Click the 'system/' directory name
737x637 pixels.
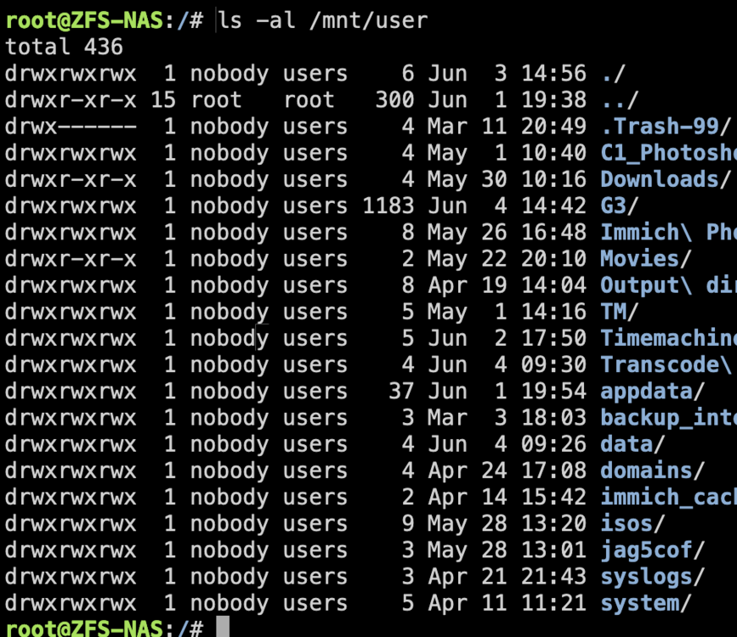tap(646, 603)
